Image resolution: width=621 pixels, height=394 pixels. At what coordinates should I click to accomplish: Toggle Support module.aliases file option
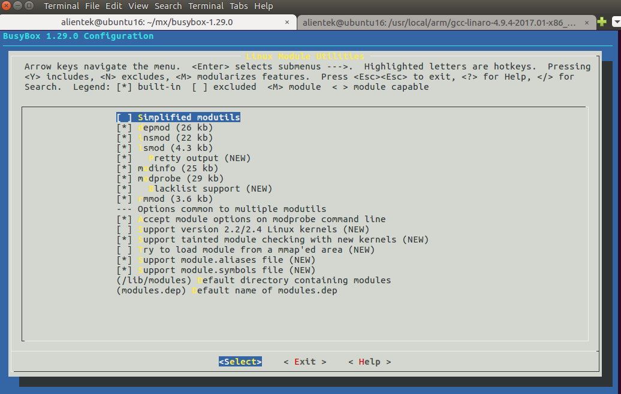click(x=216, y=260)
